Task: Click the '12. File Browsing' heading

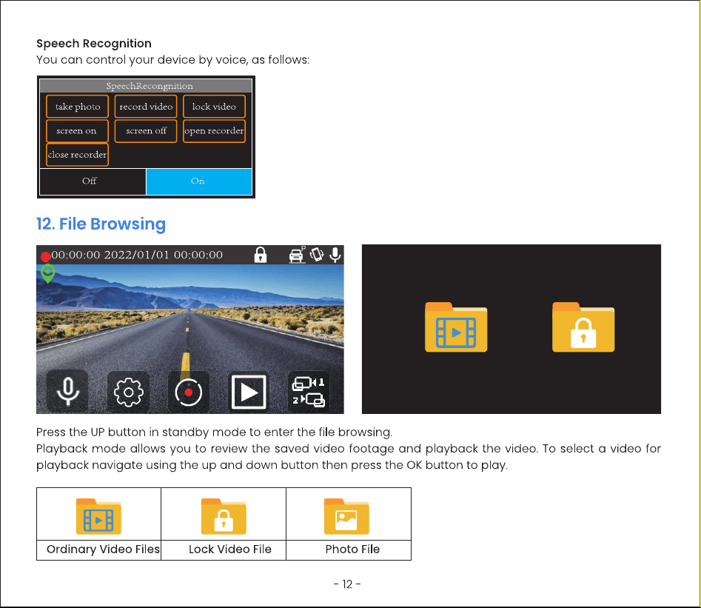Action: [101, 224]
